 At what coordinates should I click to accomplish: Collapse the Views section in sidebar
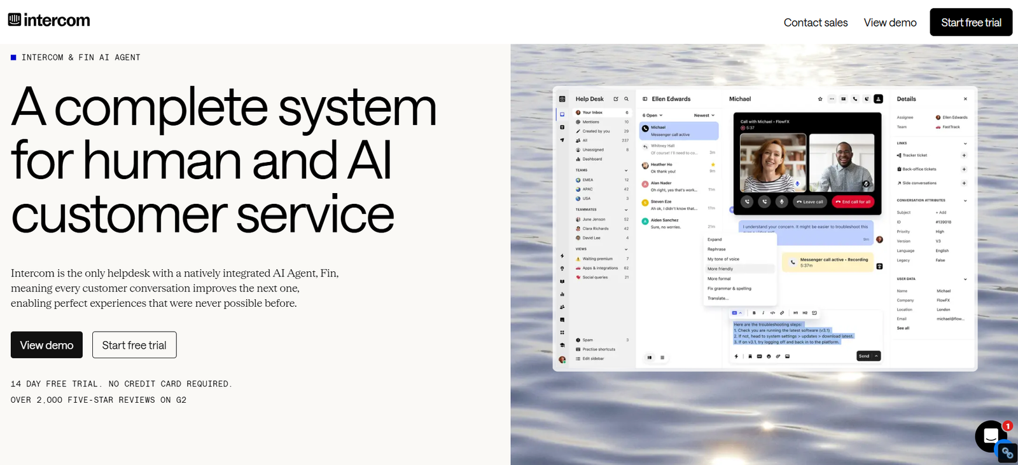tap(626, 249)
